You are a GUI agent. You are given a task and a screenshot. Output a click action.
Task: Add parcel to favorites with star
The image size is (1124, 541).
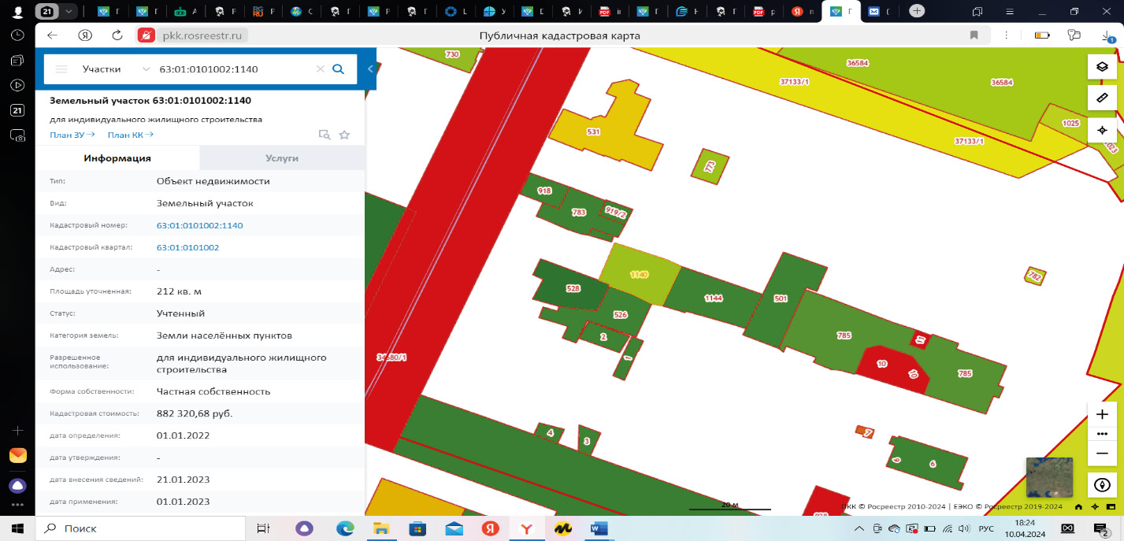coord(344,135)
